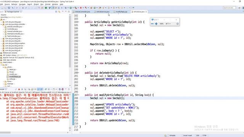Fold the getArticleReply method at line 184
Viewport: 244px width, 137px height.
tap(79, 22)
